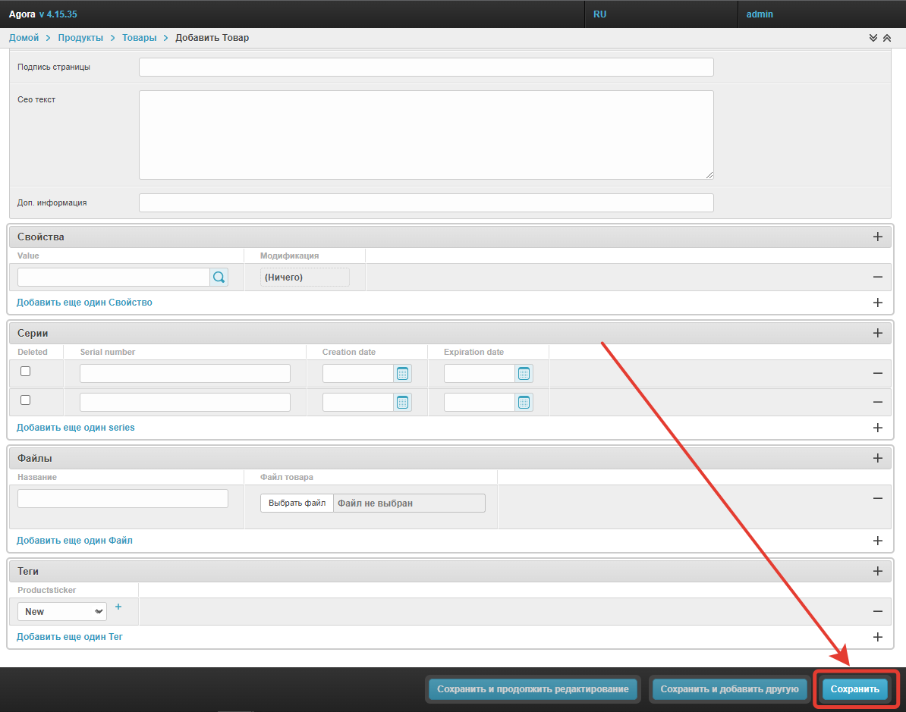Open calendar for second row Expiration date

(x=524, y=402)
